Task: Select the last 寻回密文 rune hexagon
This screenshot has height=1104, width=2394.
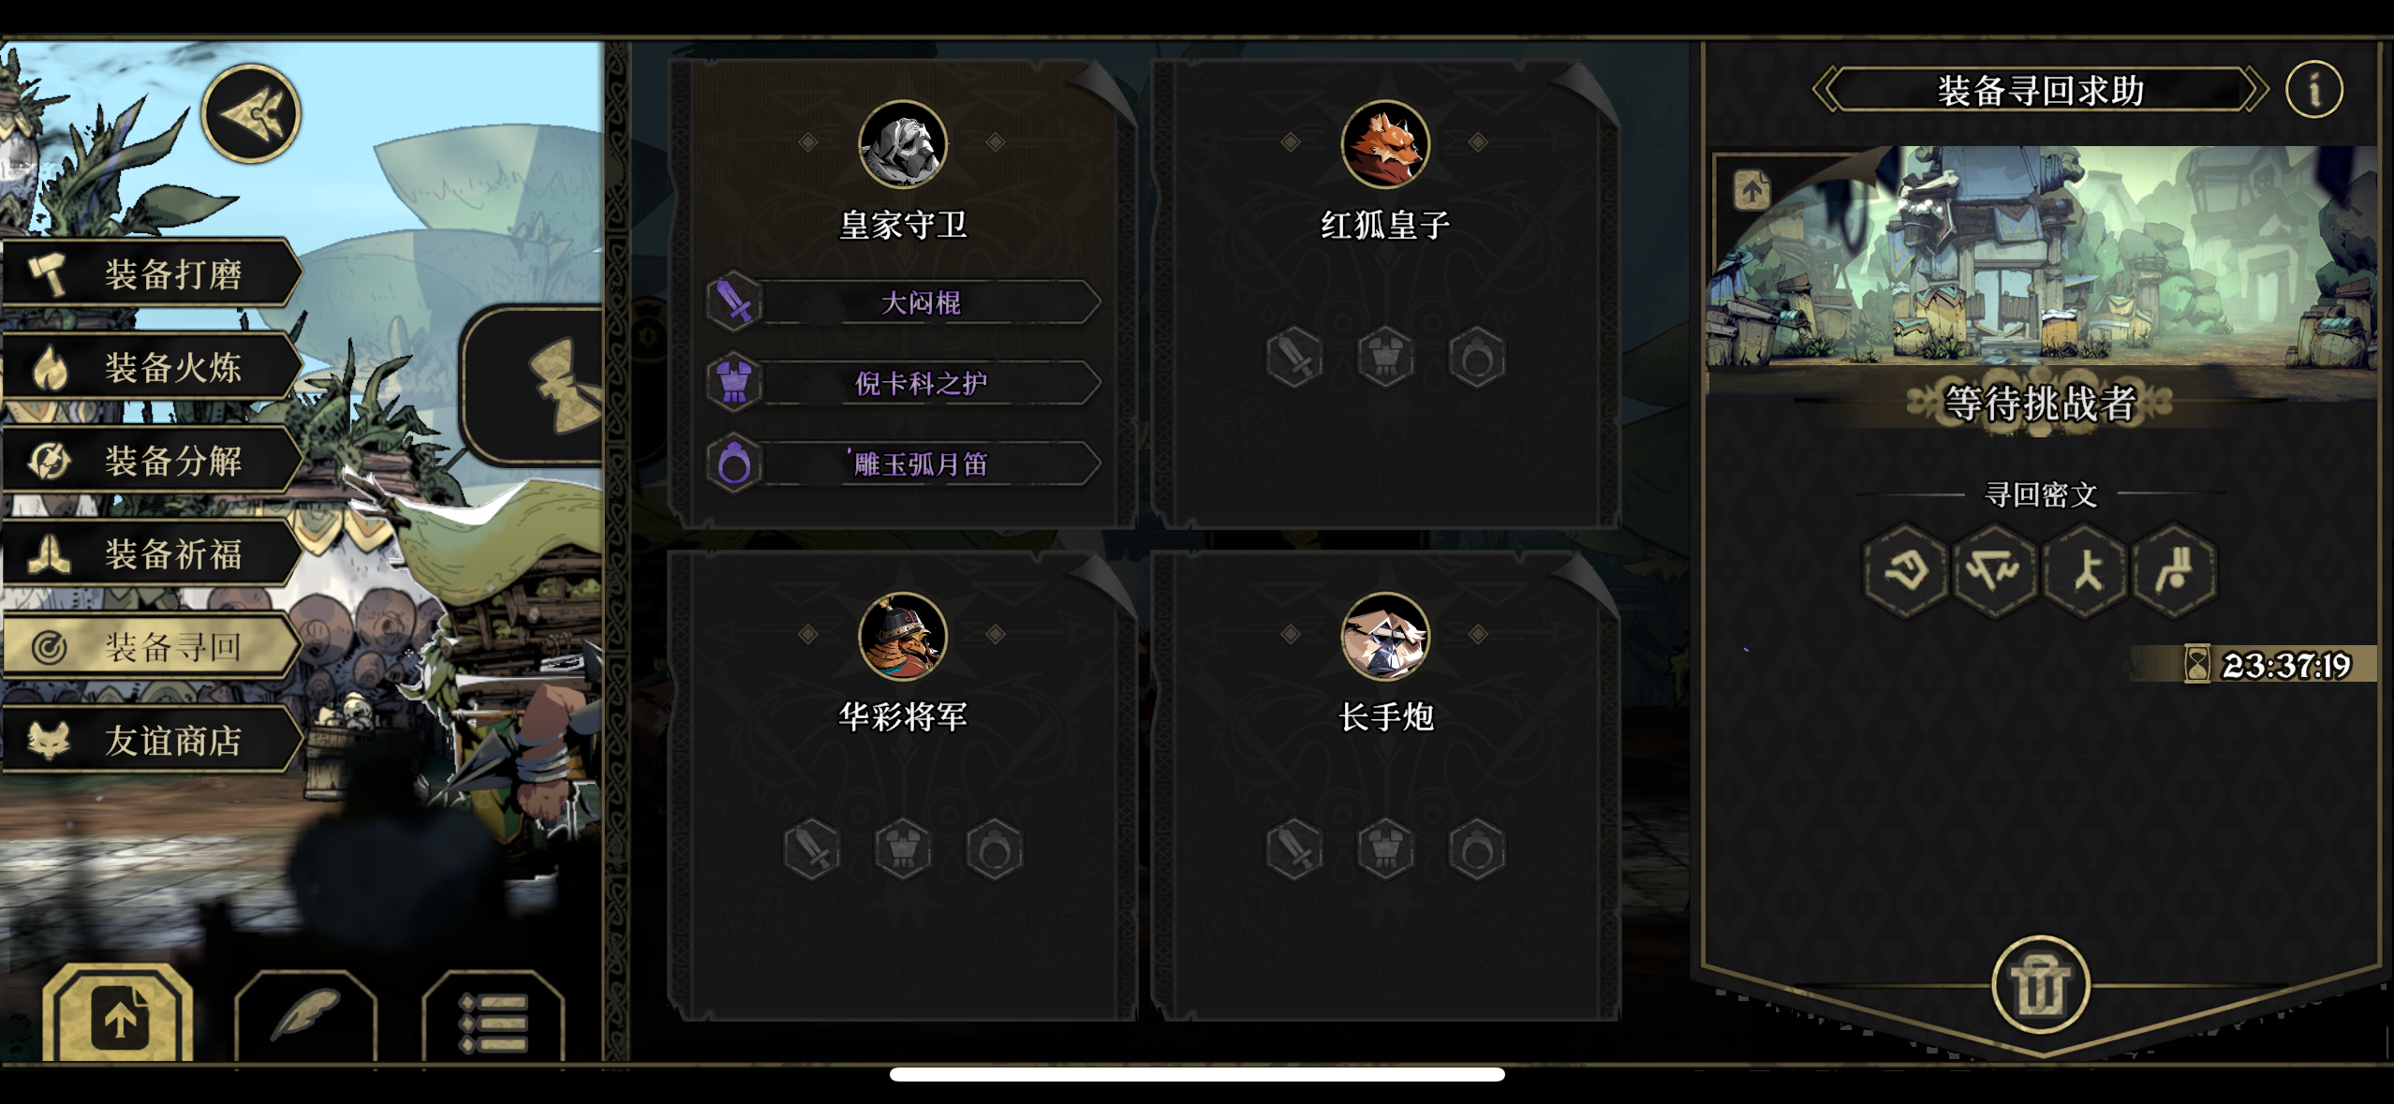Action: click(2175, 570)
